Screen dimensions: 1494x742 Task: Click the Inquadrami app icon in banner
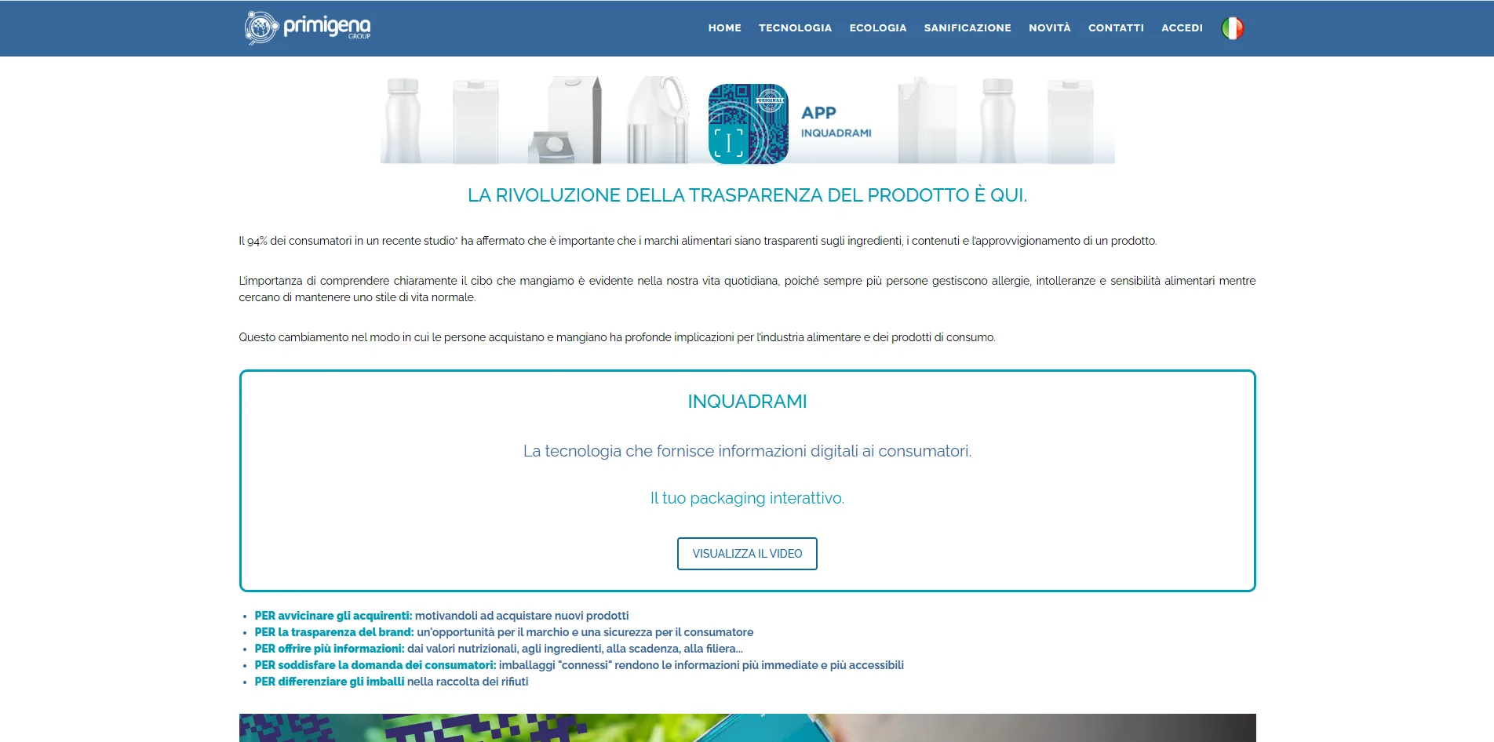coord(748,123)
